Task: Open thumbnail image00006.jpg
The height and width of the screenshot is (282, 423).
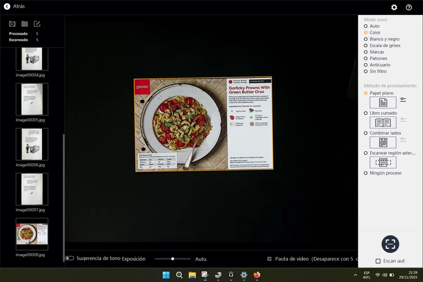Action: coord(32,144)
